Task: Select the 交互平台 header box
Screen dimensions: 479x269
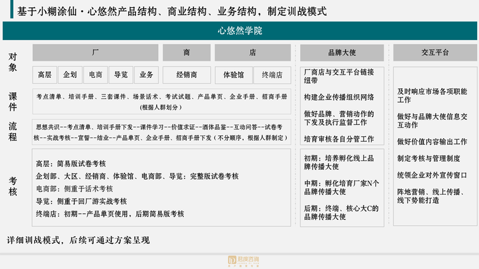Action: (x=435, y=53)
